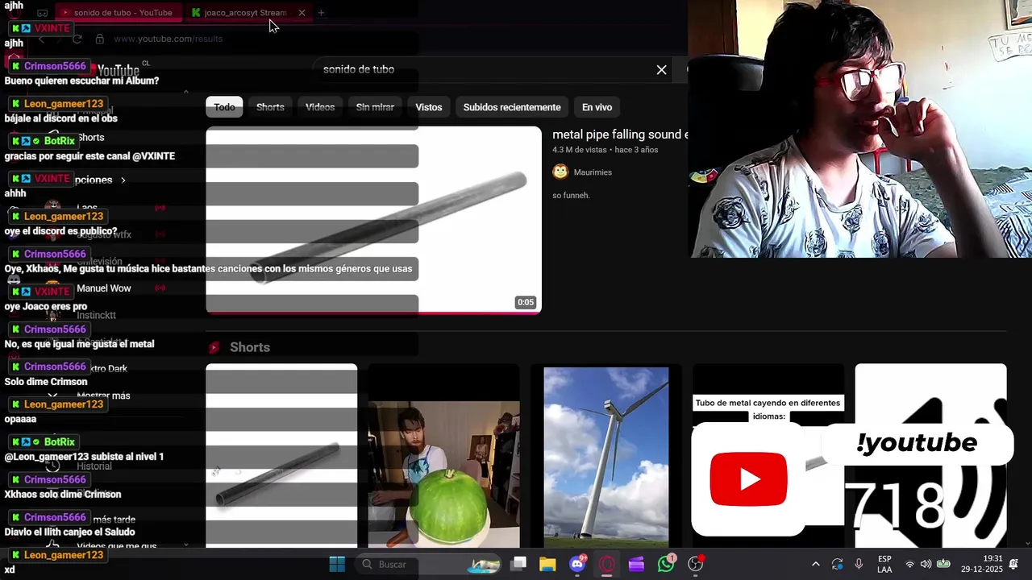Screen dimensions: 1032x580
Task: Open the Windows Start menu
Action: (337, 564)
